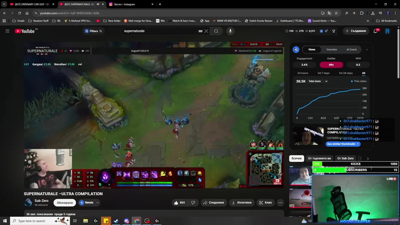This screenshot has height=225, width=400.
Task: Open the YouTube account avatar menu
Action: pos(387,31)
